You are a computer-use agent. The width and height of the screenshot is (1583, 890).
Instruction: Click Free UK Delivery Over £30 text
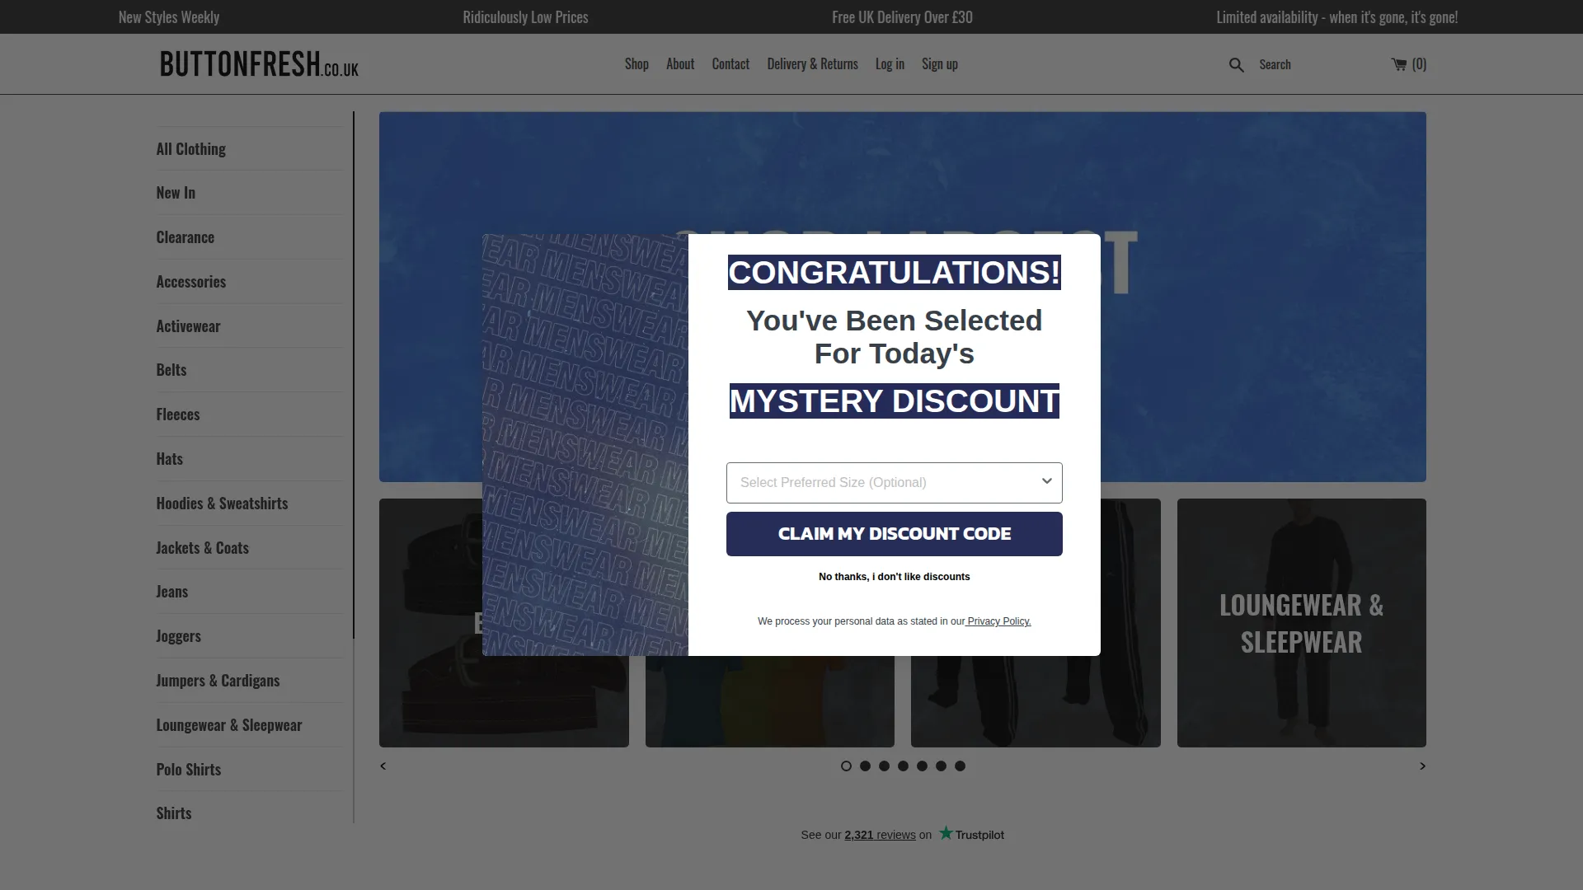[902, 17]
